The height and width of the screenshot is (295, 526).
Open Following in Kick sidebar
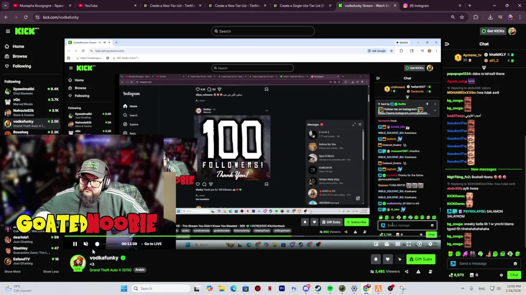21,66
